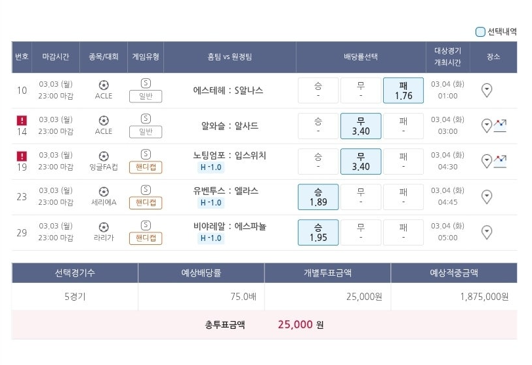
Task: Open the venue pin for match 14
Action: (487, 126)
